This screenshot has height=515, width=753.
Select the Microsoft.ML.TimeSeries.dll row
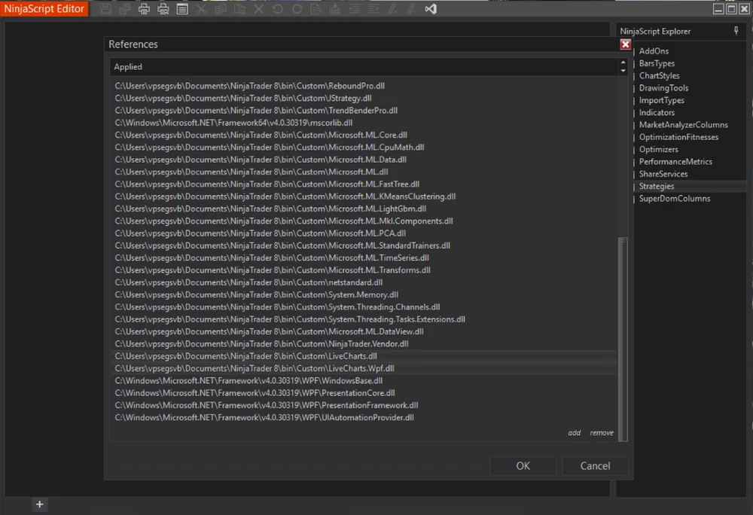pos(363,257)
